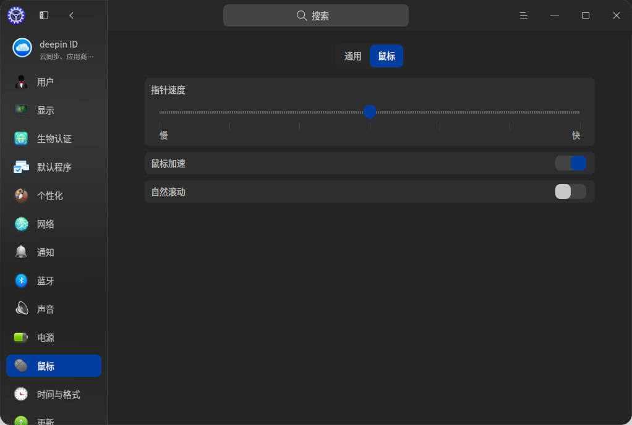Switch to the 通用 tab

point(352,56)
